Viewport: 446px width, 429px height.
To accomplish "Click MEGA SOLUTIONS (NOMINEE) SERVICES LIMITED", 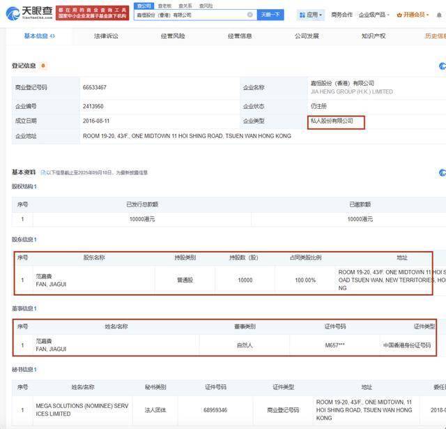I will point(82,409).
